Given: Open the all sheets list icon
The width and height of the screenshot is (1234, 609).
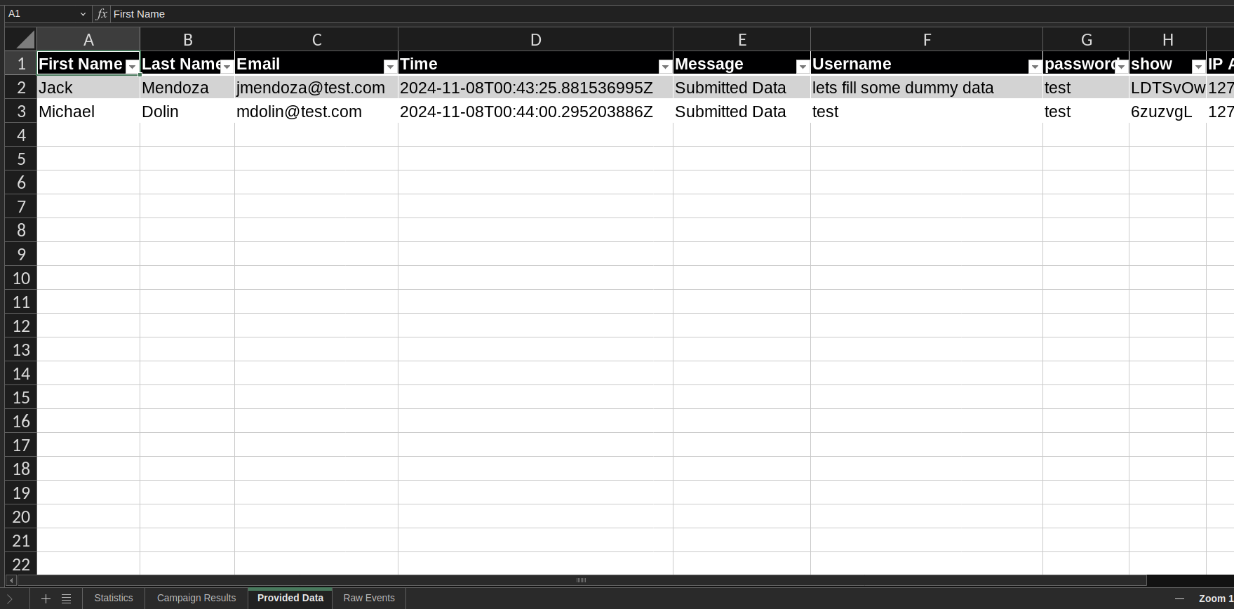Looking at the screenshot, I should [x=66, y=598].
